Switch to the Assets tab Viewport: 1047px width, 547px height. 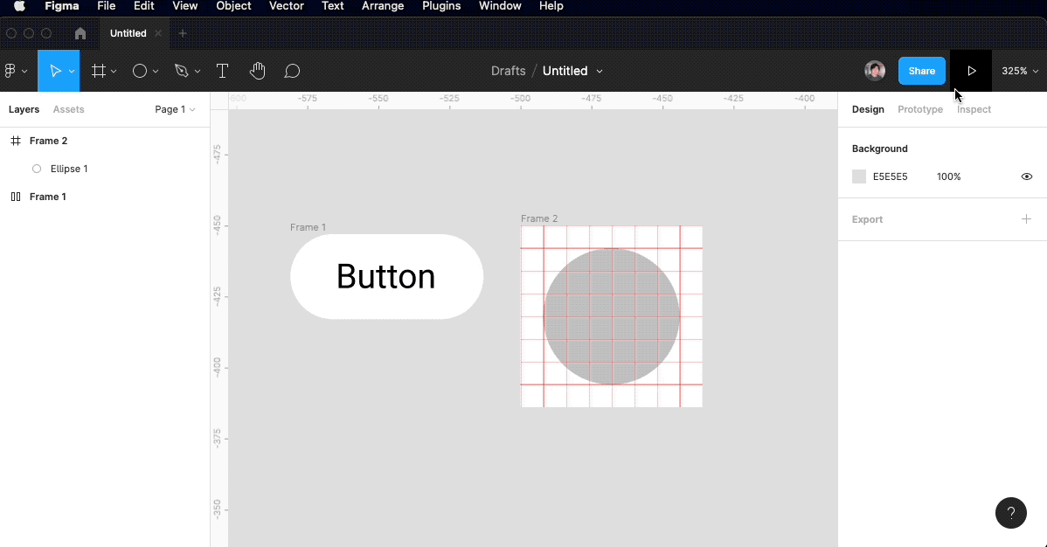[69, 109]
